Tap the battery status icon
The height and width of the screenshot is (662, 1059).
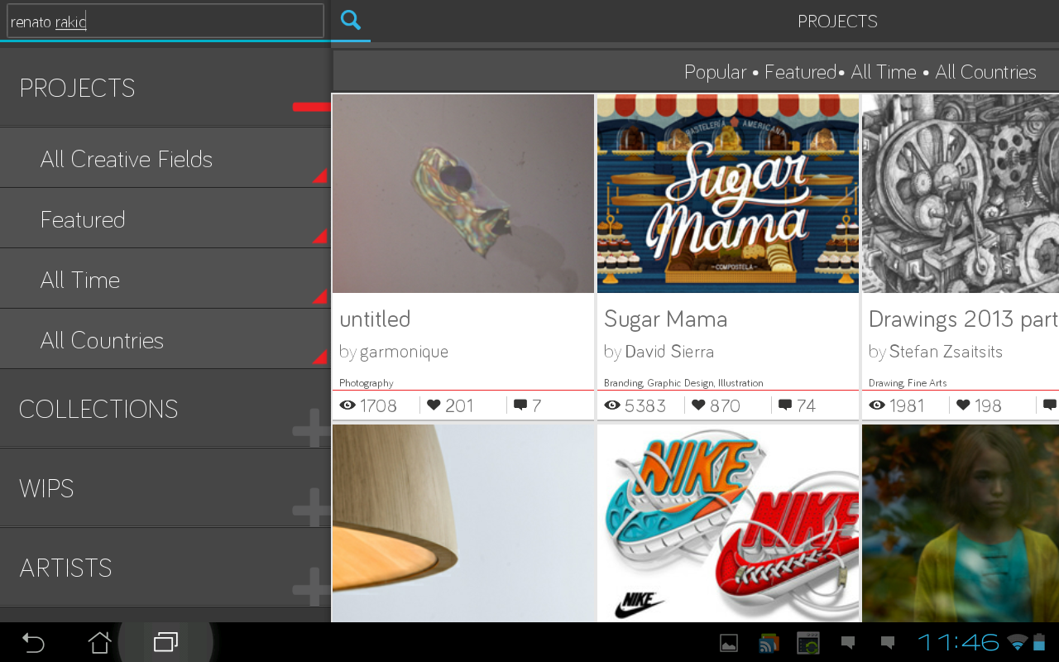pos(1039,642)
